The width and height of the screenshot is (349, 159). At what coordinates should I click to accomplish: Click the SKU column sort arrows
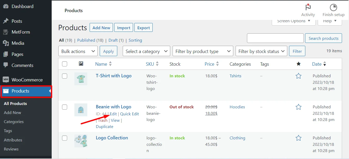click(157, 64)
